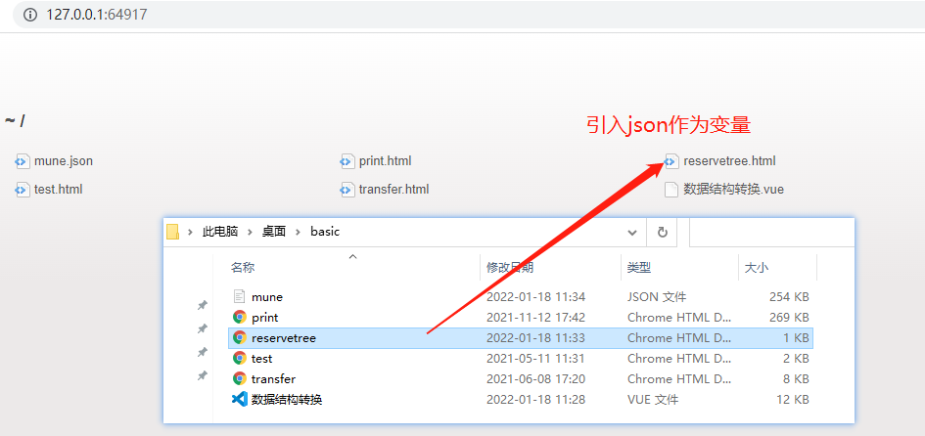Select the 数据结构转换 VUE file in Explorer

pyautogui.click(x=521, y=400)
